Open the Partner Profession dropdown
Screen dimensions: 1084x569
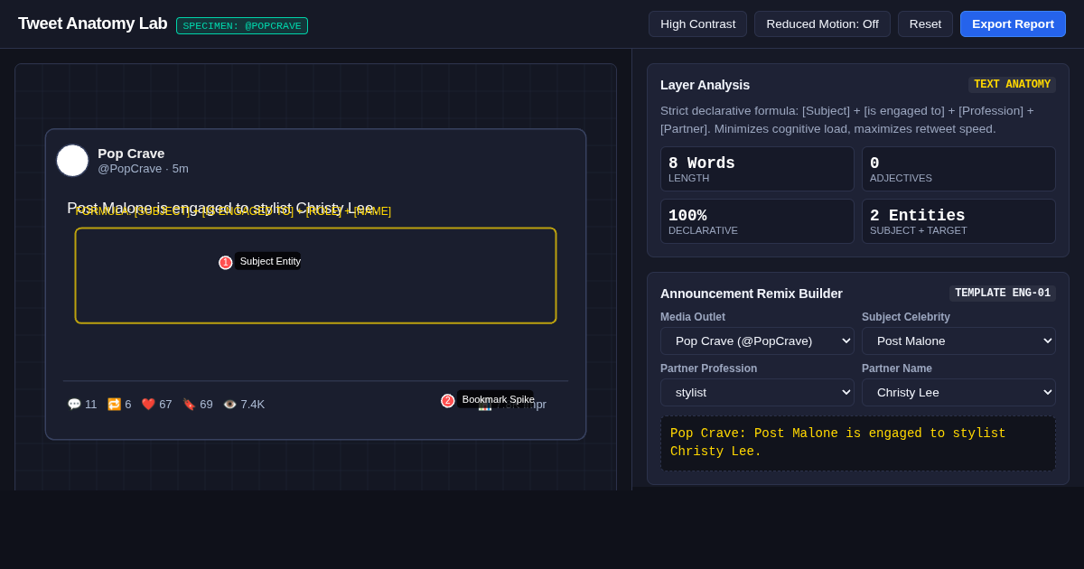[757, 392]
